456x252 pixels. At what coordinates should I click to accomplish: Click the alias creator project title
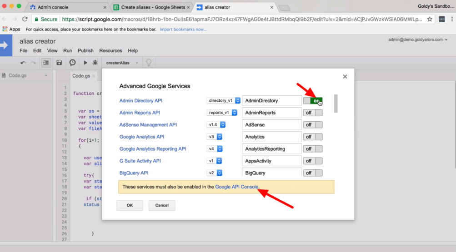[x=38, y=41]
